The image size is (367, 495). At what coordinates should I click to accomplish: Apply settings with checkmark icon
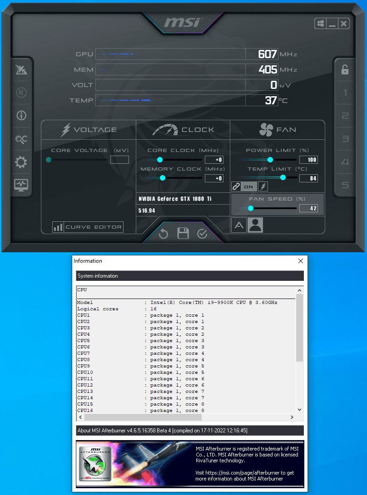click(202, 234)
